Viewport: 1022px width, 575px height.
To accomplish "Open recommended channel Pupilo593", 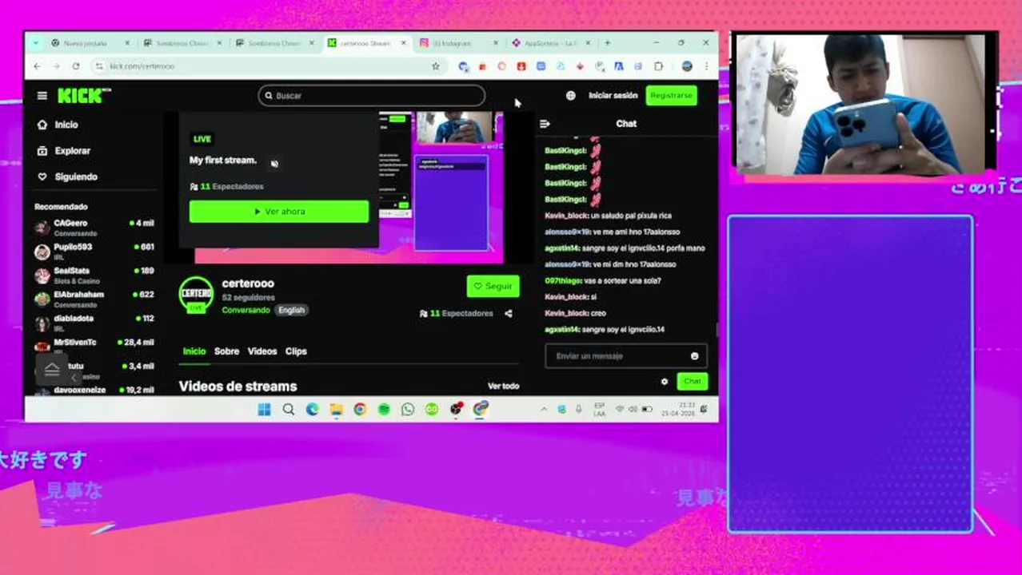I will (94, 252).
